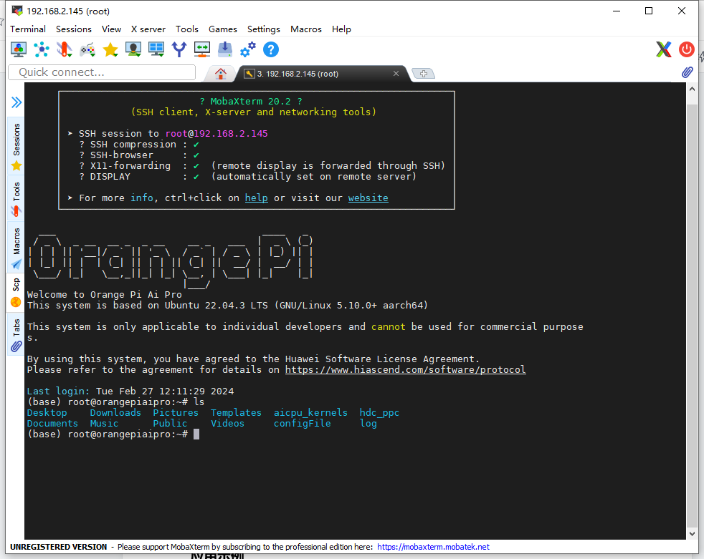Image resolution: width=704 pixels, height=559 pixels.
Task: Click the "Last login:" text
Action: tap(58, 391)
